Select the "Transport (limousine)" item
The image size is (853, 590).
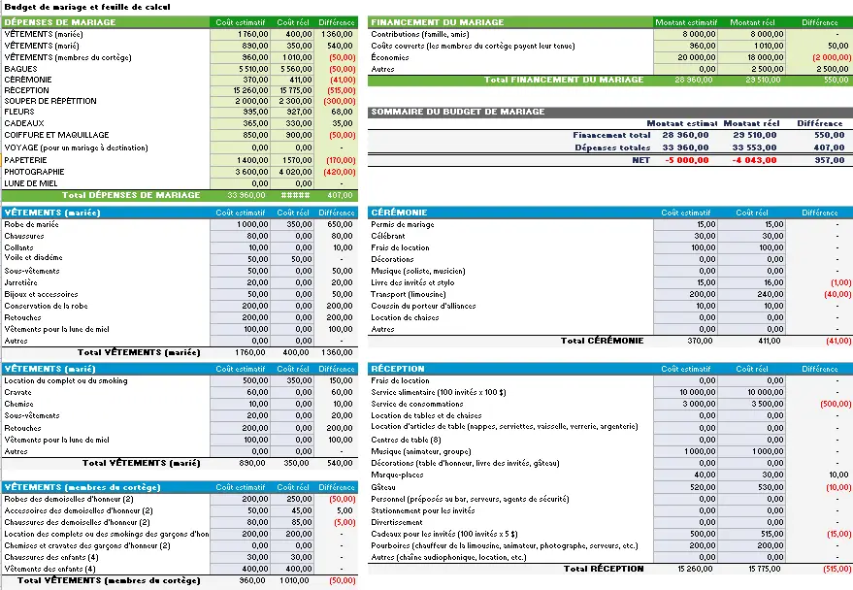[408, 295]
